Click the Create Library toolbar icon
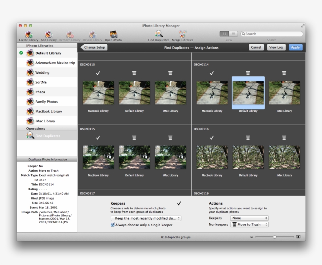Viewport: 322px width, 265px height. click(x=29, y=34)
